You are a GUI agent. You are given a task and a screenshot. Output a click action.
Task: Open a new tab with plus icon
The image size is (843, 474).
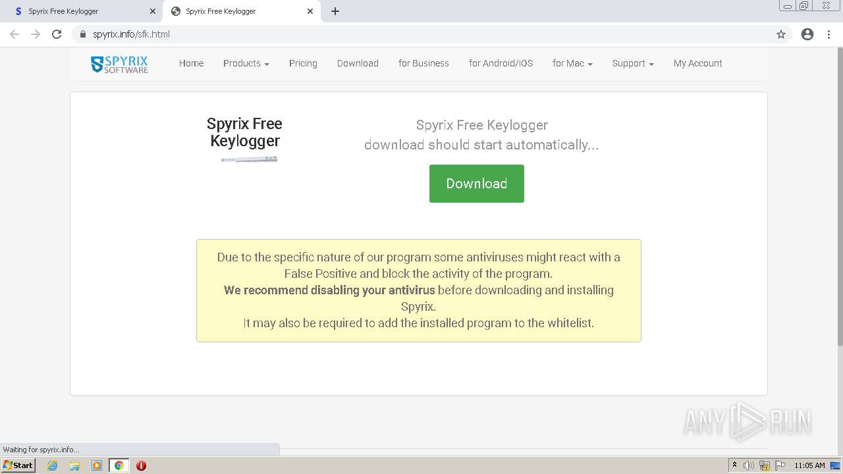(335, 11)
